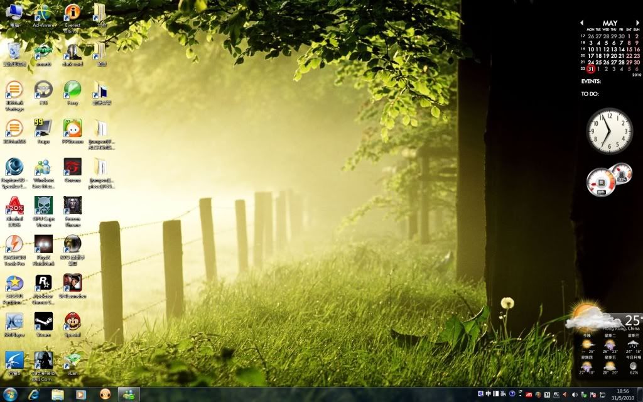Launch Foxy with the green icon
The height and width of the screenshot is (402, 643).
[x=73, y=89]
